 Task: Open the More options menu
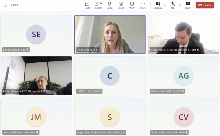click(x=143, y=5)
